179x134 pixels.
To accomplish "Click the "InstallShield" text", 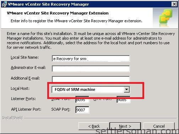I will point(12,118).
